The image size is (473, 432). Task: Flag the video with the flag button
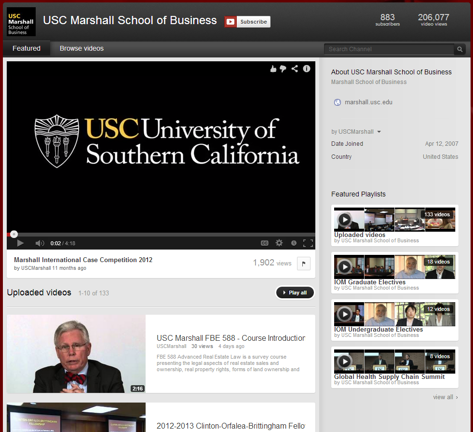tap(304, 264)
